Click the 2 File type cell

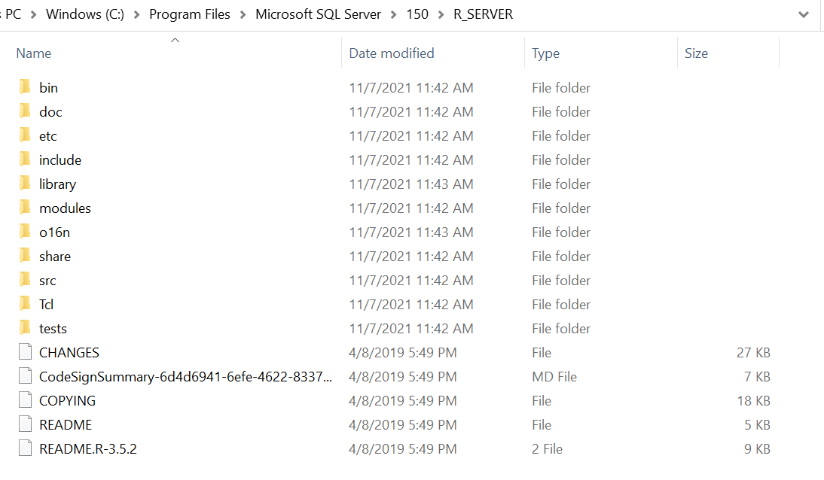click(x=547, y=450)
